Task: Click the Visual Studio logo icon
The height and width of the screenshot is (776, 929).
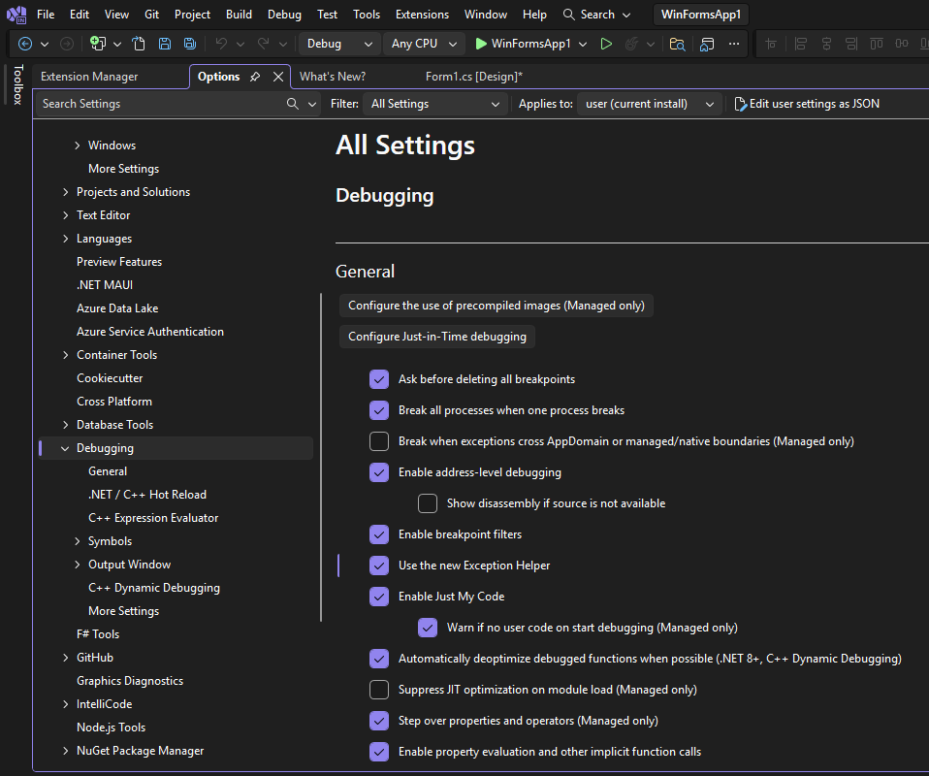Action: click(x=16, y=15)
